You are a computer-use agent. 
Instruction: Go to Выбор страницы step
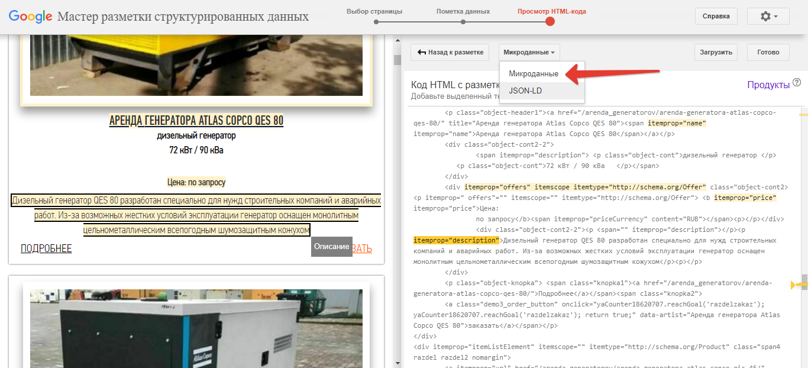tap(374, 11)
